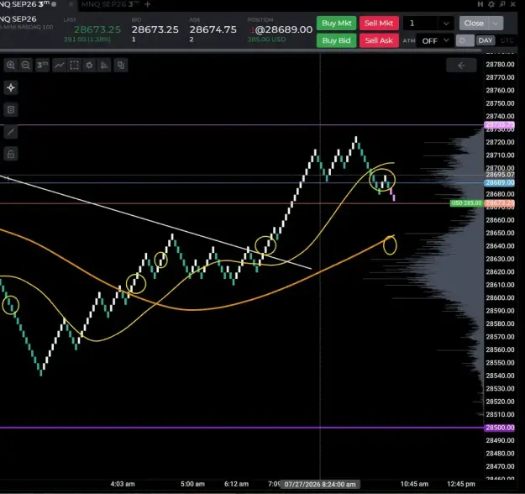This screenshot has width=525, height=494.
Task: Click the 4:03 am time axis label
Action: coord(123,484)
